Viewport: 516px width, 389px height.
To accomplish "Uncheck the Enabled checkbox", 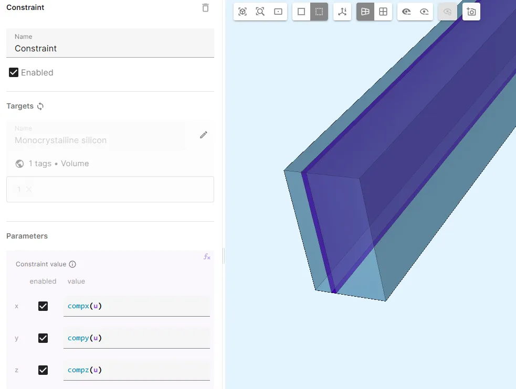I will (x=14, y=72).
